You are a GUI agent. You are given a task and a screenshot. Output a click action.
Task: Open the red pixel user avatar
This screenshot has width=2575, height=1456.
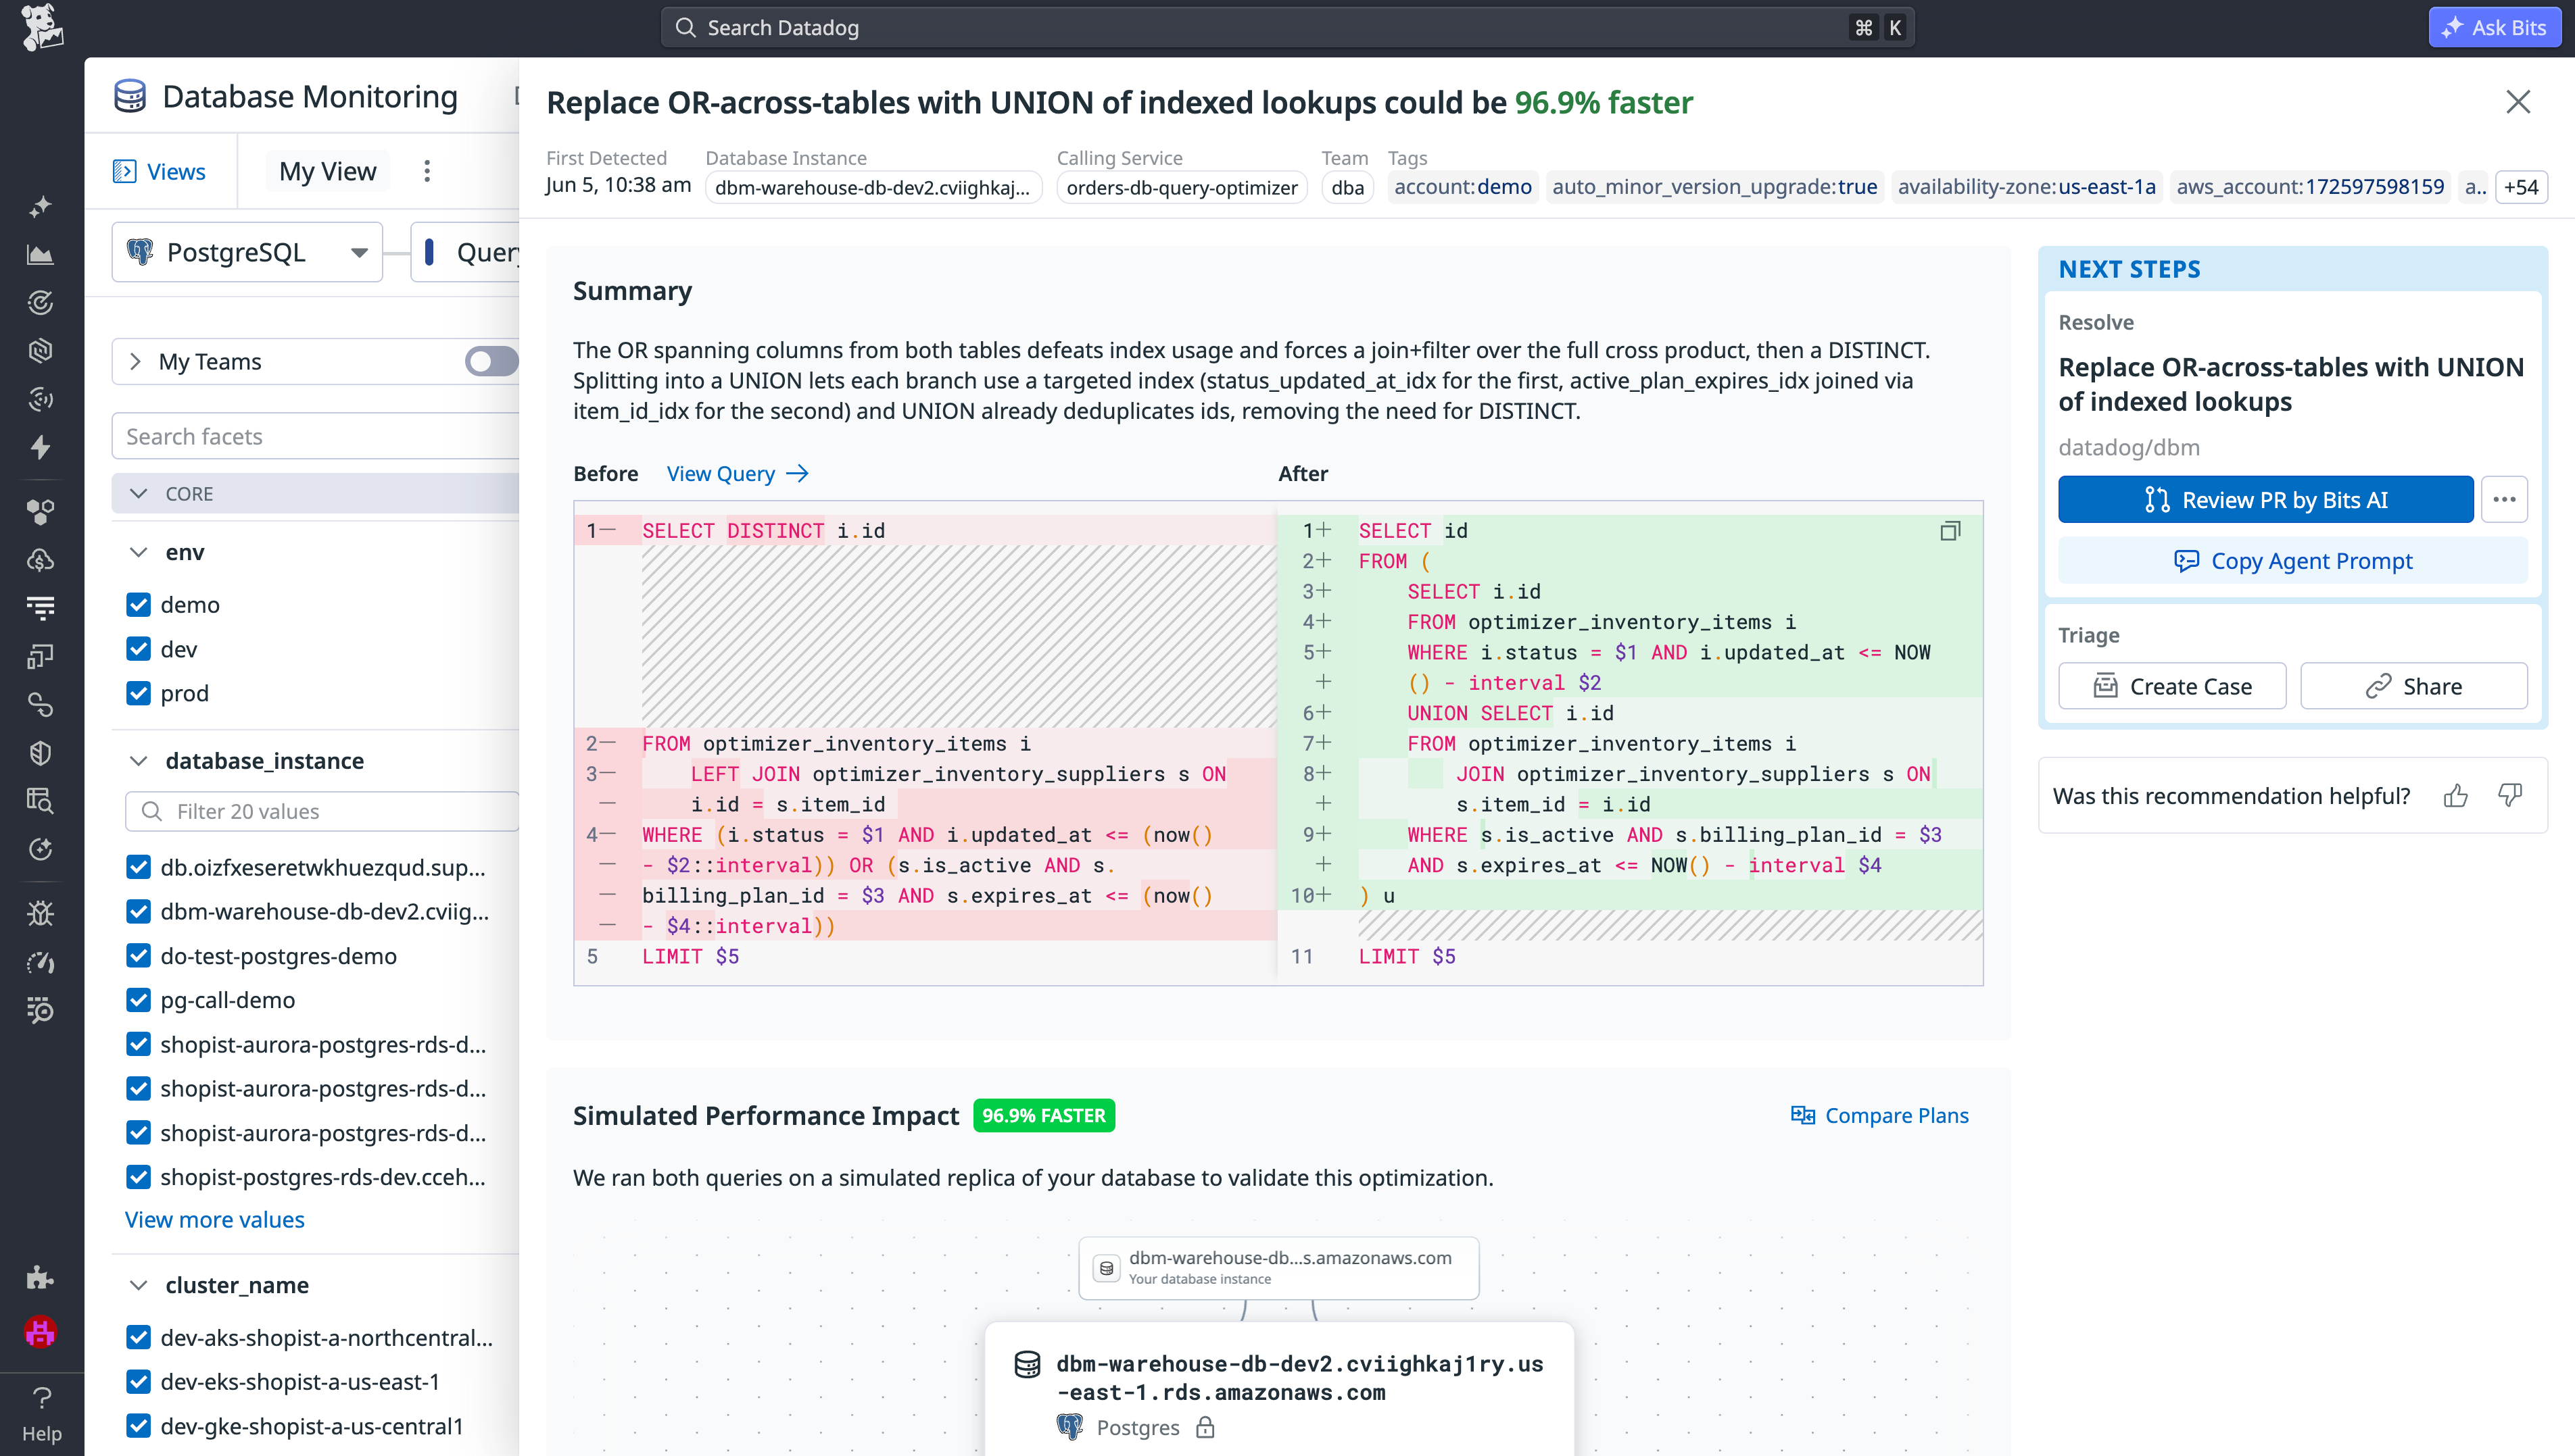click(40, 1331)
